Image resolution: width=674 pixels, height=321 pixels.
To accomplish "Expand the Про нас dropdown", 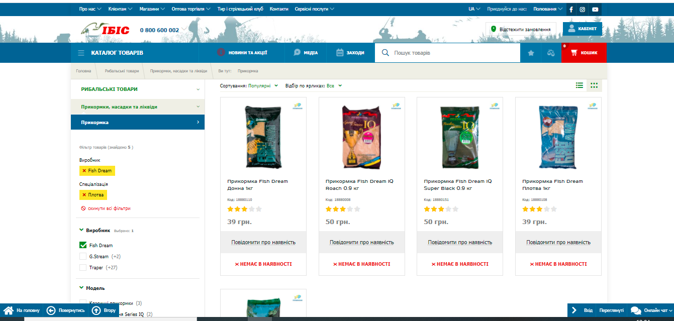I will tap(90, 9).
